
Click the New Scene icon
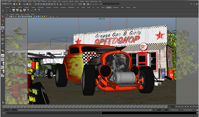coord(14,4)
